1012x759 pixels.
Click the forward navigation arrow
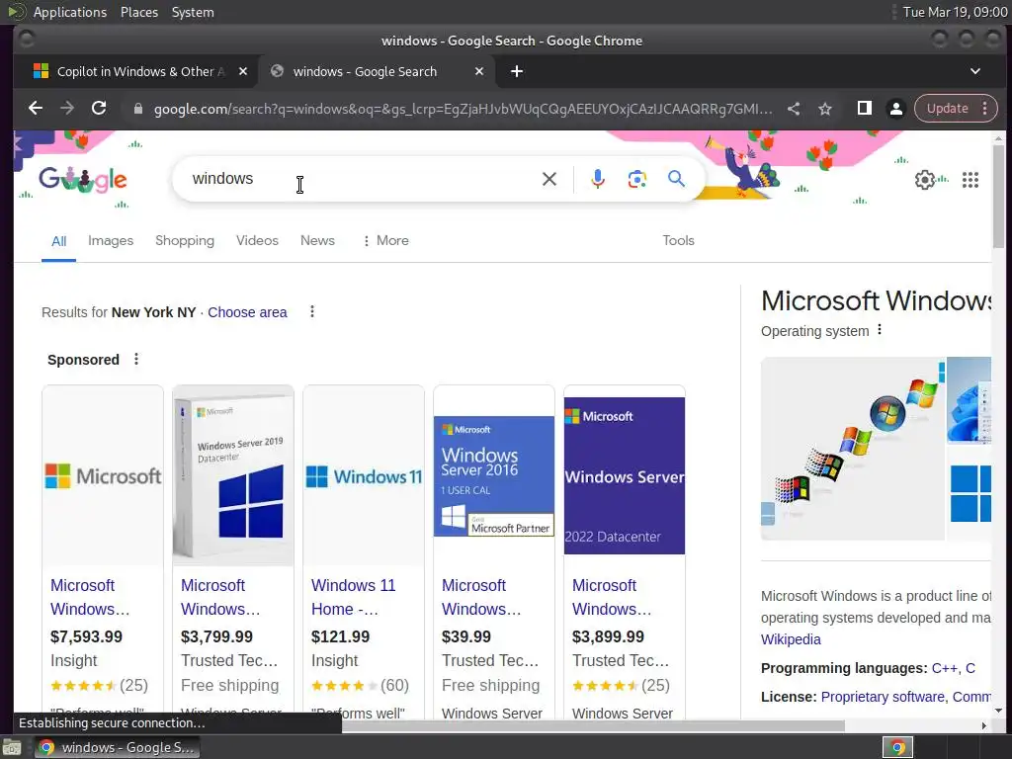[x=67, y=109]
